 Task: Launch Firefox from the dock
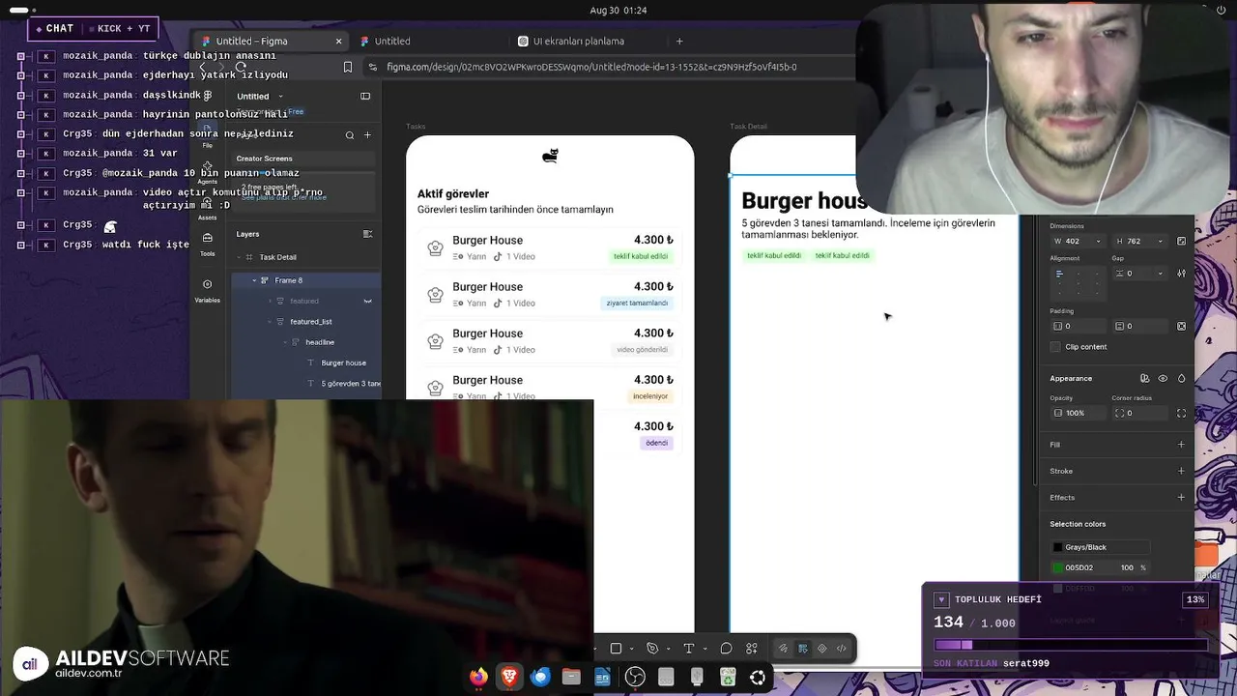pyautogui.click(x=478, y=677)
